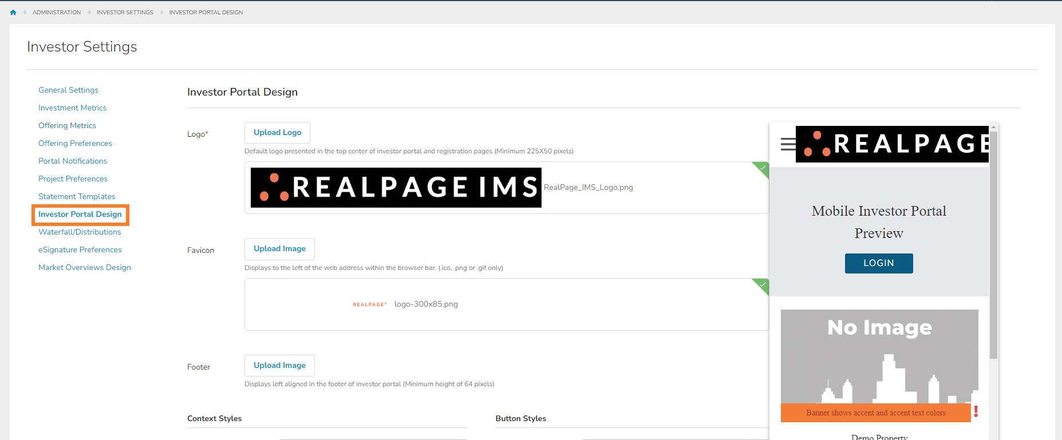Click the small RealPage favicon image

tap(369, 304)
